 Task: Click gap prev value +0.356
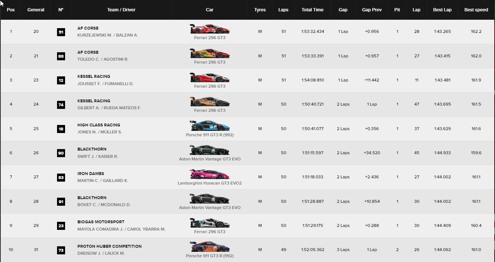tap(372, 129)
